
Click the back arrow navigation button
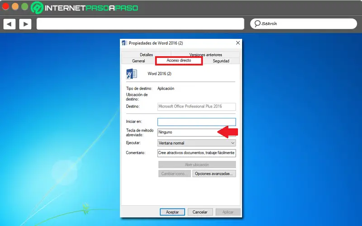(10, 24)
